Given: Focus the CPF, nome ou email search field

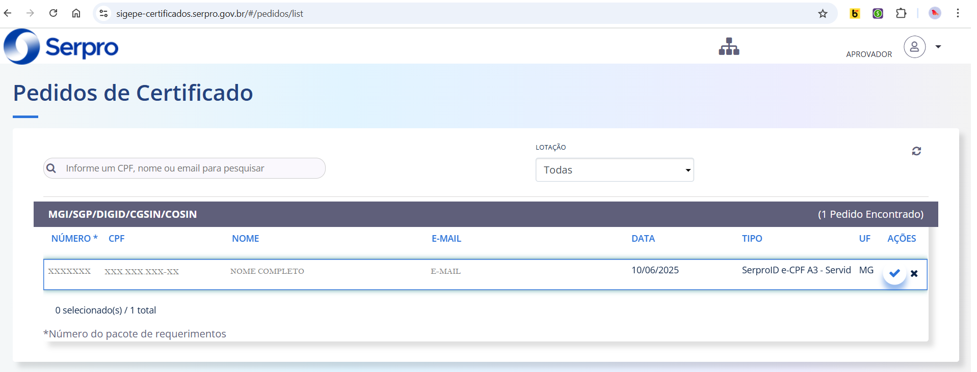Looking at the screenshot, I should pyautogui.click(x=184, y=168).
